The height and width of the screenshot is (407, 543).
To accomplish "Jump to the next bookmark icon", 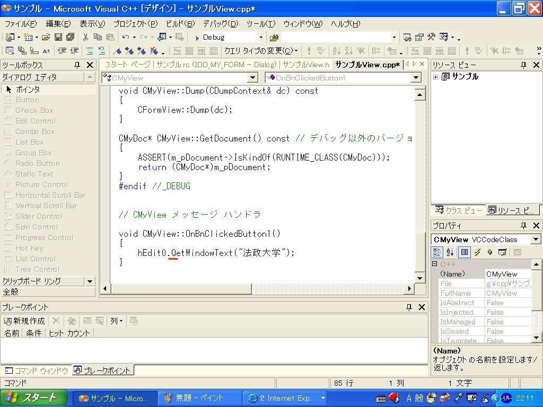I will click(129, 51).
